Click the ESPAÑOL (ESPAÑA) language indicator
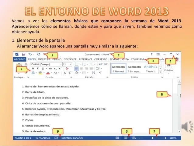 coord(72,138)
